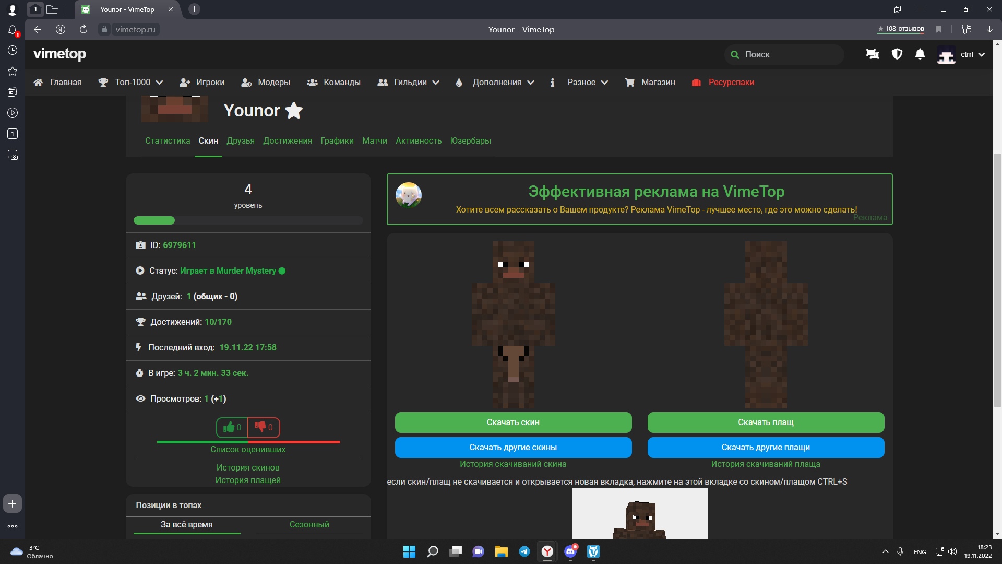Click the thumbs-down dislike button

264,427
